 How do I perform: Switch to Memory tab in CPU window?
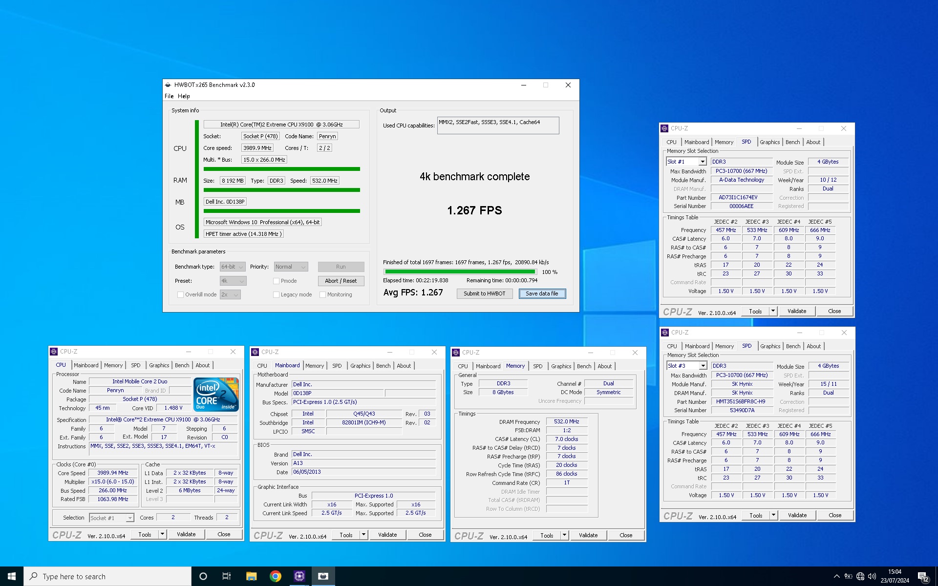click(x=113, y=365)
